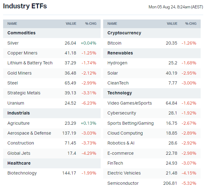Click the Silver ETF link
The image size is (205, 190).
13,43
